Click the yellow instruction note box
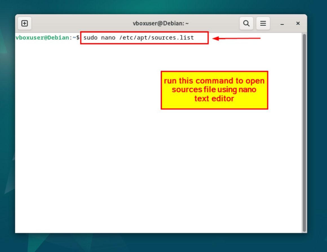This screenshot has width=327, height=252. pos(214,89)
